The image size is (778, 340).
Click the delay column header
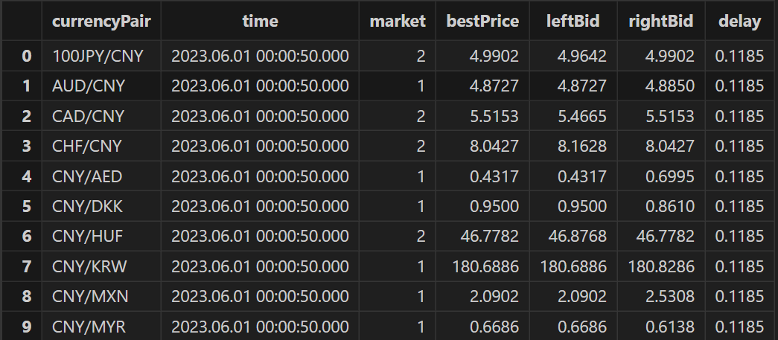pos(739,22)
